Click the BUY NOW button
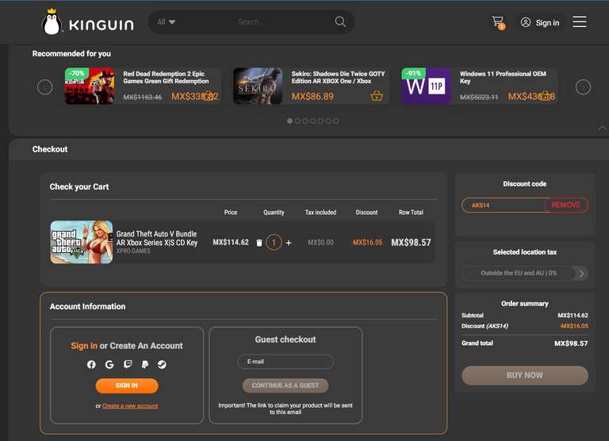This screenshot has height=441, width=609. click(x=525, y=375)
